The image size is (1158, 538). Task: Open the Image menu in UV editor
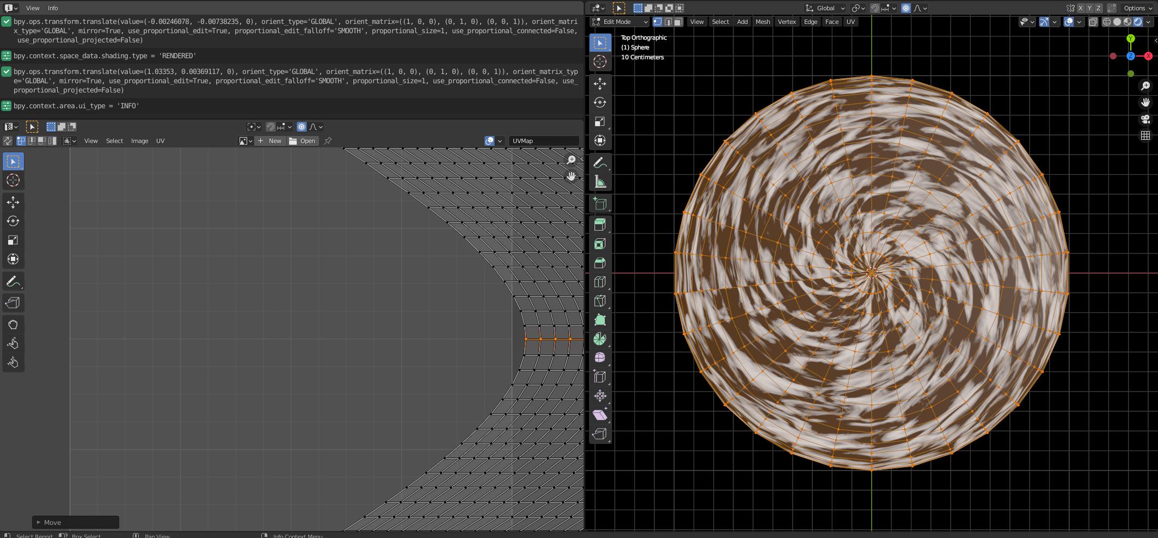(139, 141)
